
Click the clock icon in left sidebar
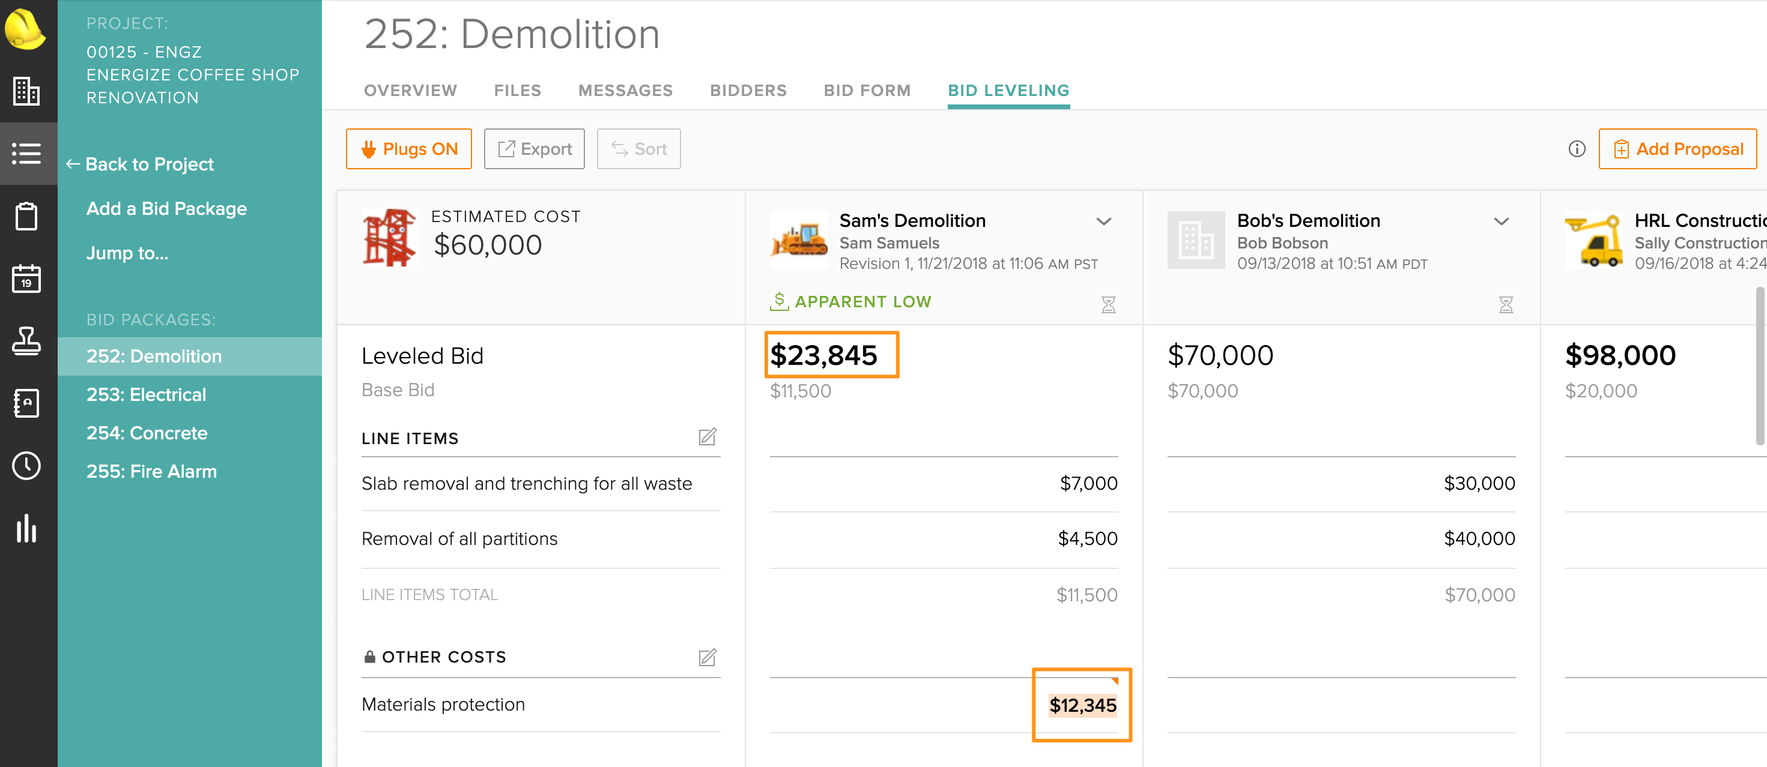pyautogui.click(x=26, y=465)
